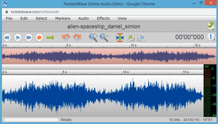Click the 10 s mark on main ruler
Screen dimensions: 218x124
tap(126, 72)
